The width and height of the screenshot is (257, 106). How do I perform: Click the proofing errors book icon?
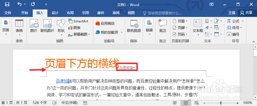(55, 103)
